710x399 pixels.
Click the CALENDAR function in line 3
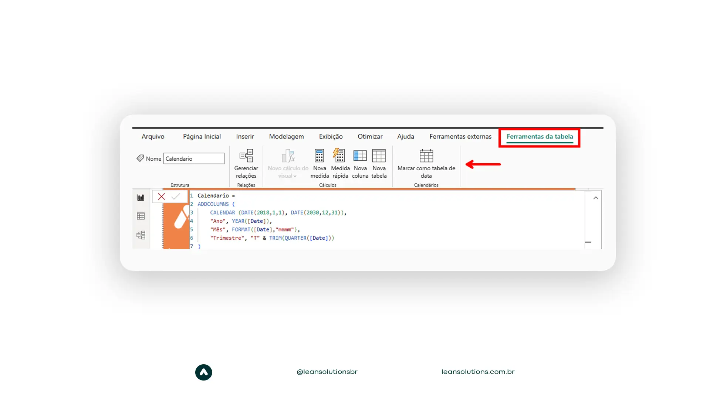pyautogui.click(x=222, y=212)
